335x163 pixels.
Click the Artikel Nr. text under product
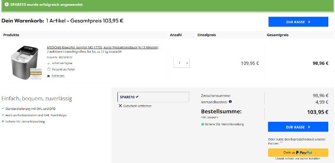[60, 57]
